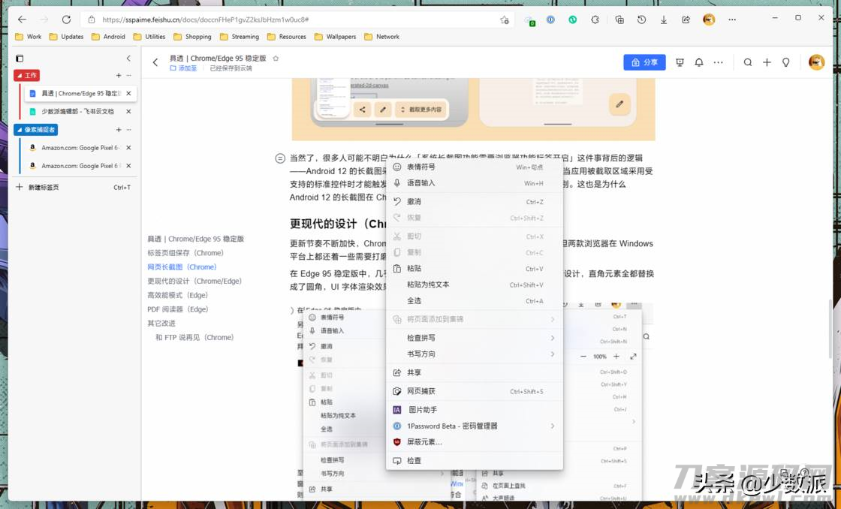Open the Feishu user avatar at the header end
Screen dimensions: 841x509
coord(816,62)
